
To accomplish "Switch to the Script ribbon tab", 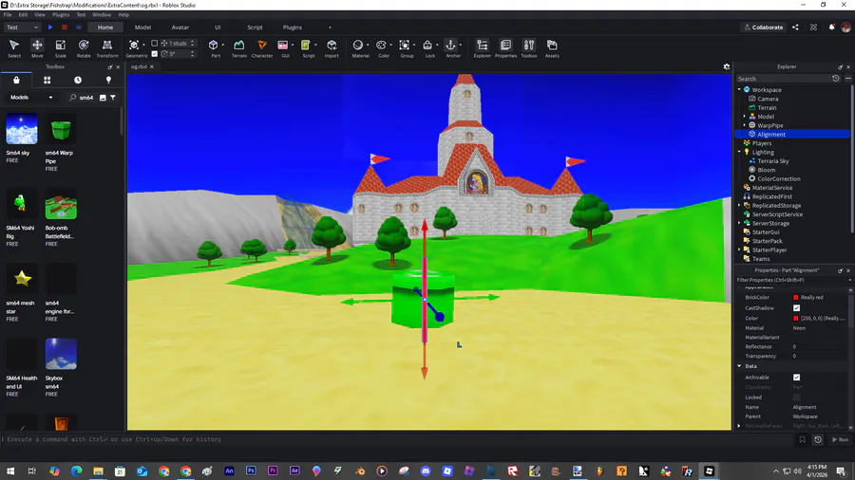I will click(x=255, y=28).
